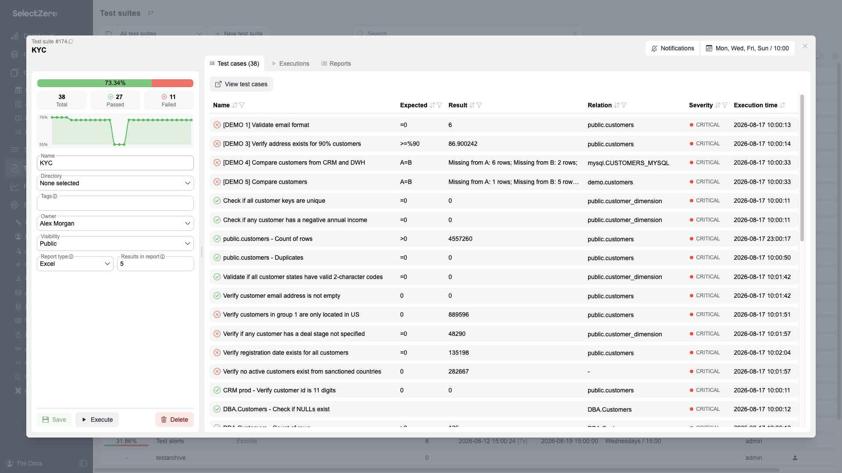842x473 pixels.
Task: Open CRM prod - Verify customer id 11 digits
Action: tap(504, 390)
